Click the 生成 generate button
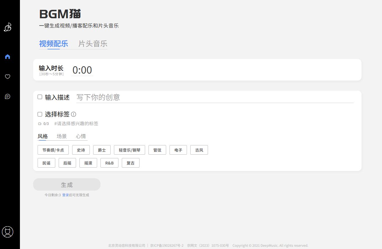 click(67, 184)
